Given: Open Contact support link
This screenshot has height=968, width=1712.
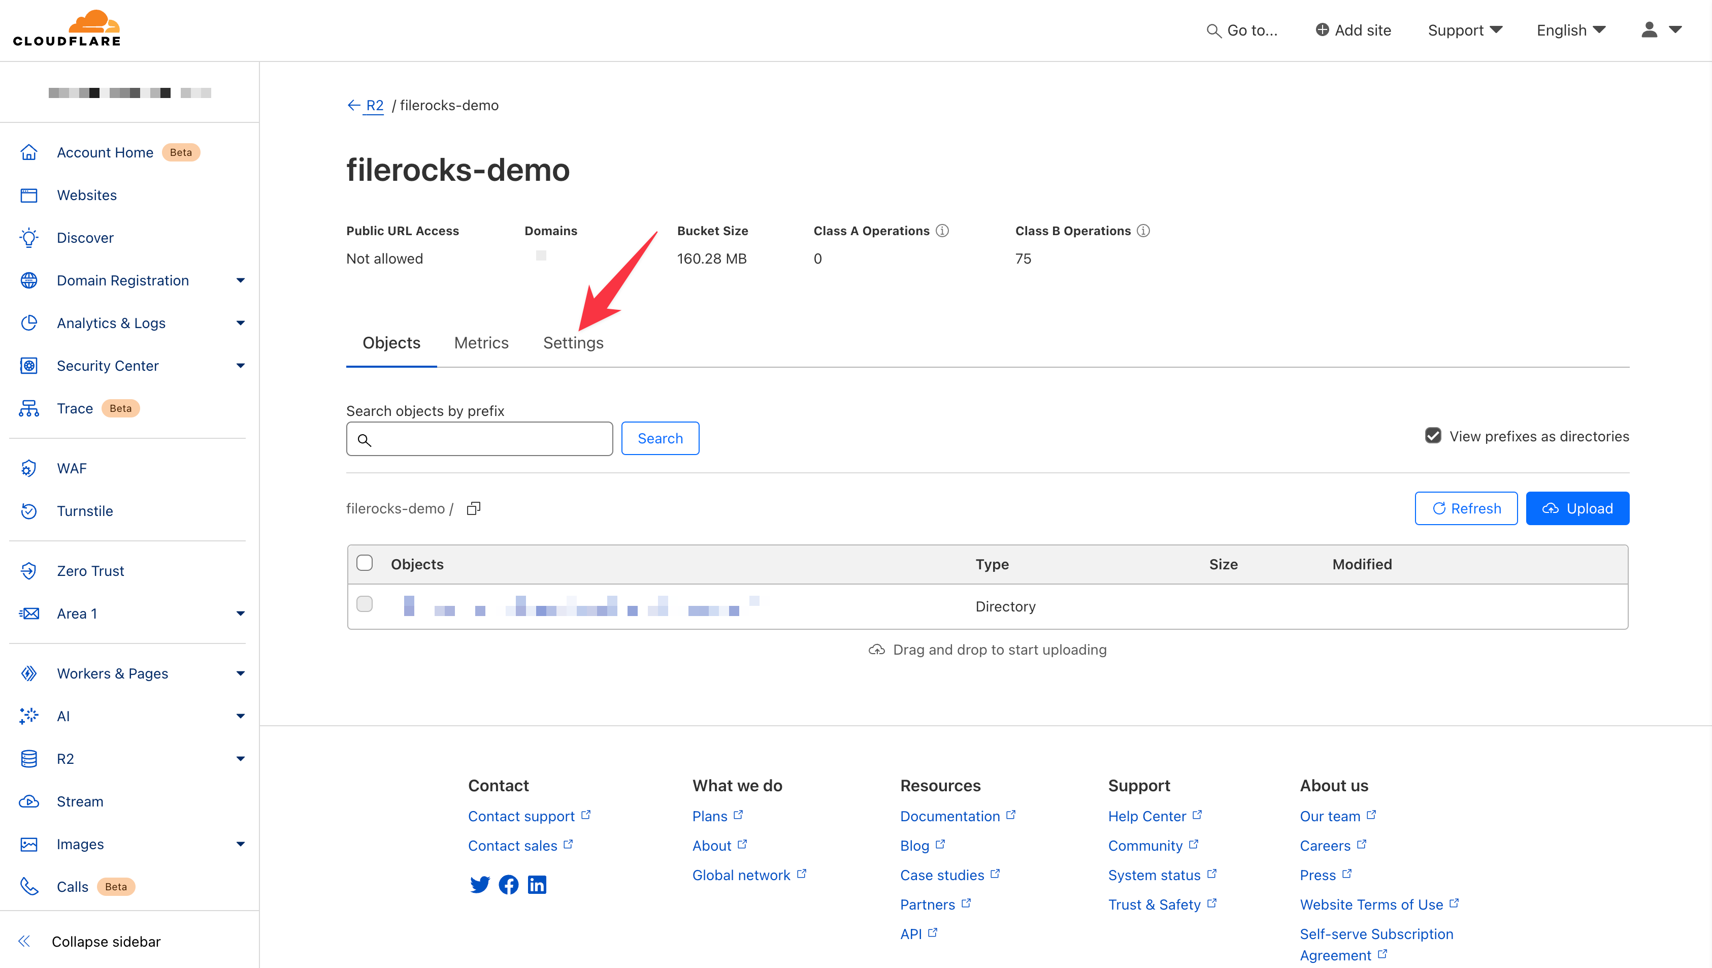Looking at the screenshot, I should click(x=529, y=816).
